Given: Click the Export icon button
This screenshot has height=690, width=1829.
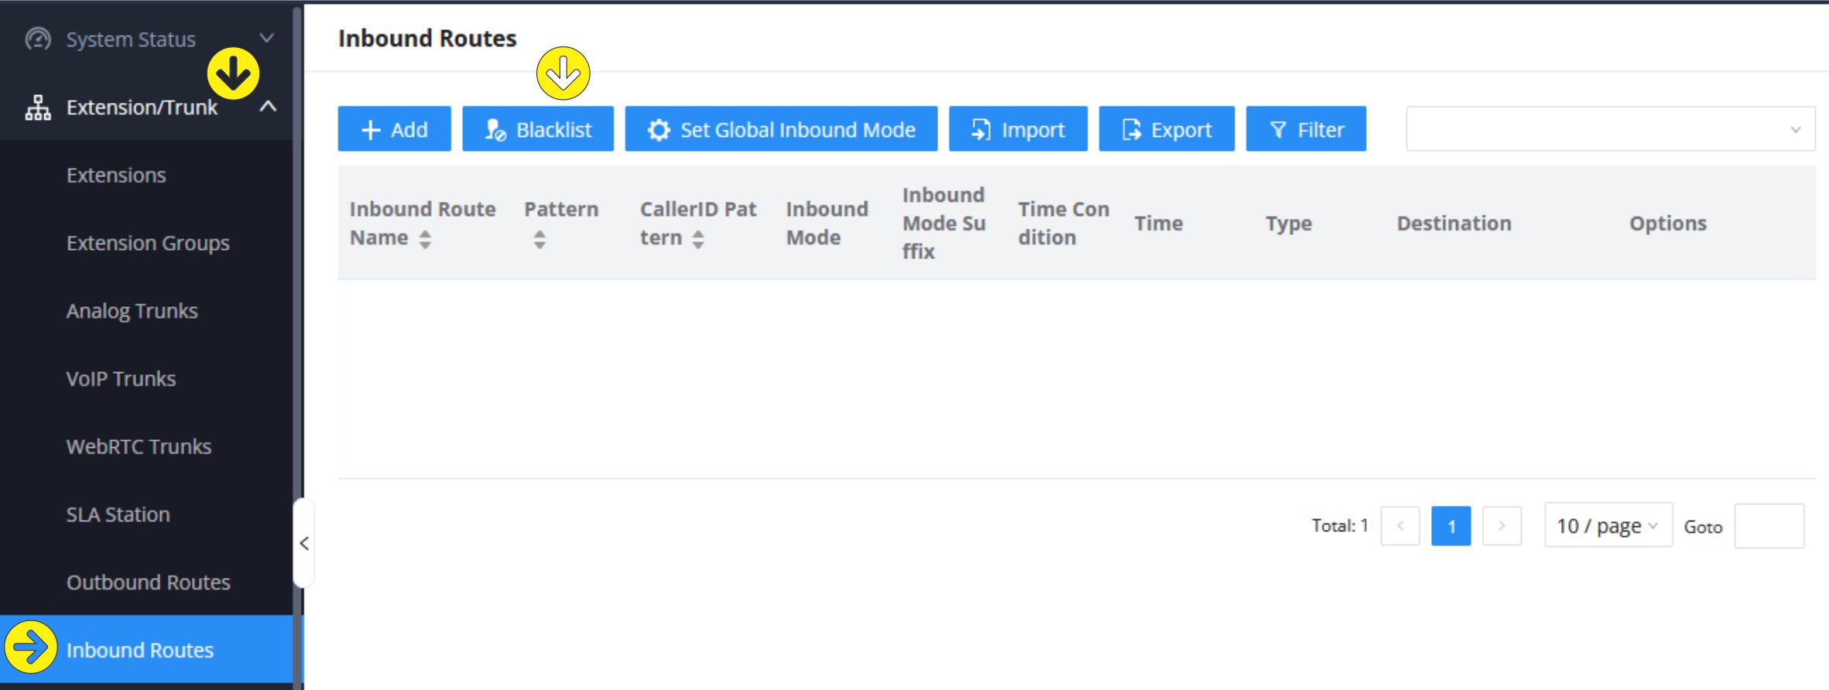Looking at the screenshot, I should click(1131, 130).
